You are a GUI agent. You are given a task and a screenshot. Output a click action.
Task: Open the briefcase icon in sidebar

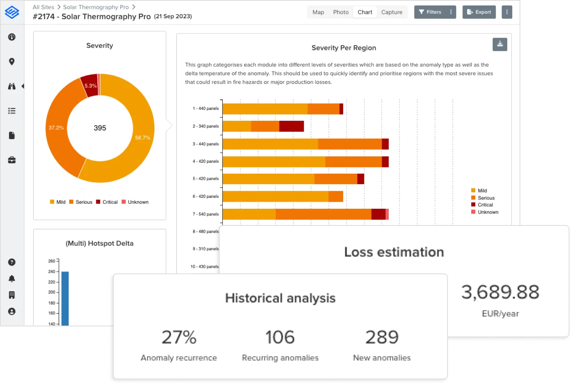click(x=12, y=160)
